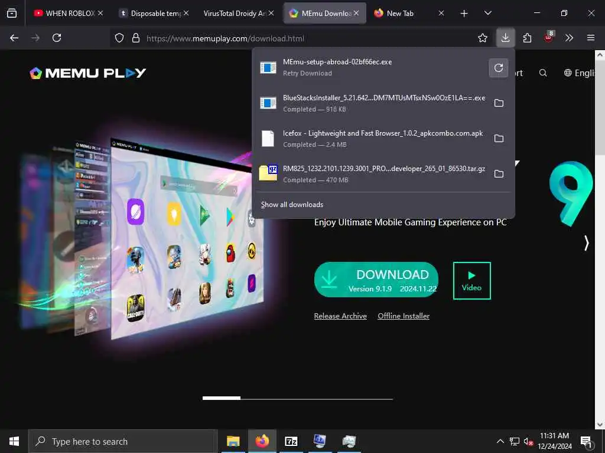
Task: Open the Extensions puzzle icon
Action: (x=528, y=38)
